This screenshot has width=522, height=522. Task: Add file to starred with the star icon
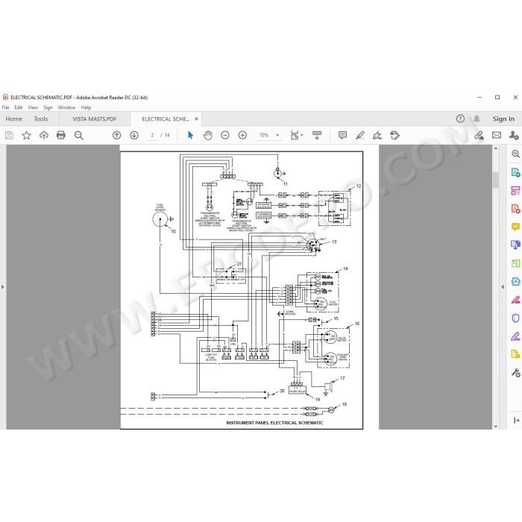click(x=26, y=135)
